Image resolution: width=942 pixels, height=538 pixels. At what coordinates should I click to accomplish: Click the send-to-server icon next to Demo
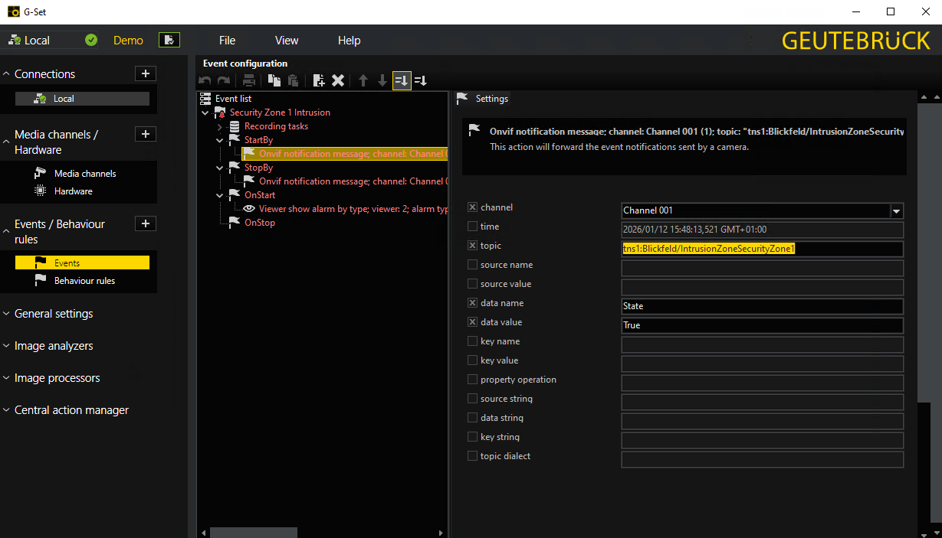tap(169, 40)
